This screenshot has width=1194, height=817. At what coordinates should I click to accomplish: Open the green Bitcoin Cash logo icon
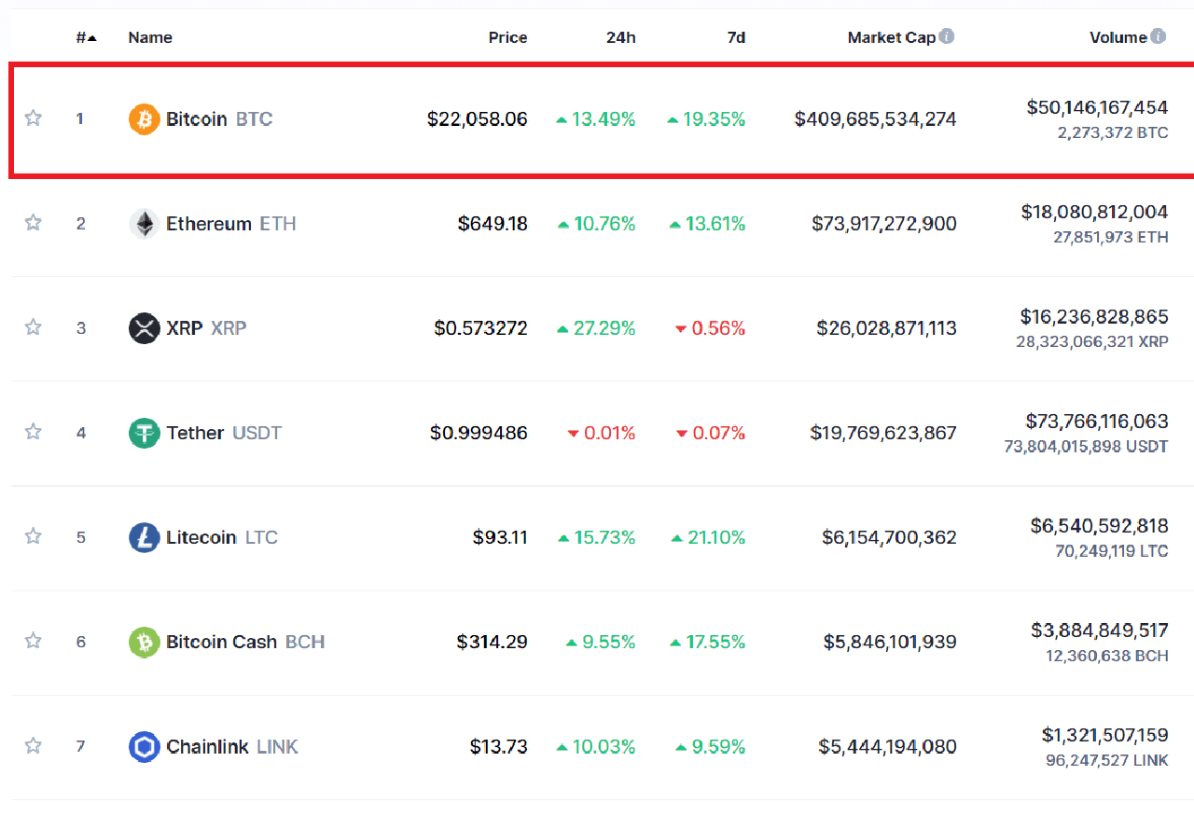coord(144,642)
